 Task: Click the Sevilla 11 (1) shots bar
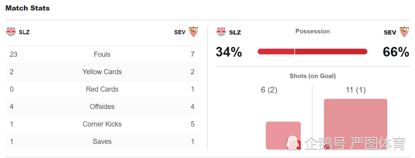[x=356, y=124]
